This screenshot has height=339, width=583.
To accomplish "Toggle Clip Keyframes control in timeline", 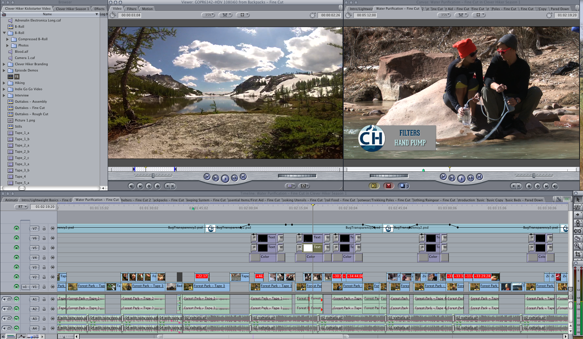I will 11,336.
